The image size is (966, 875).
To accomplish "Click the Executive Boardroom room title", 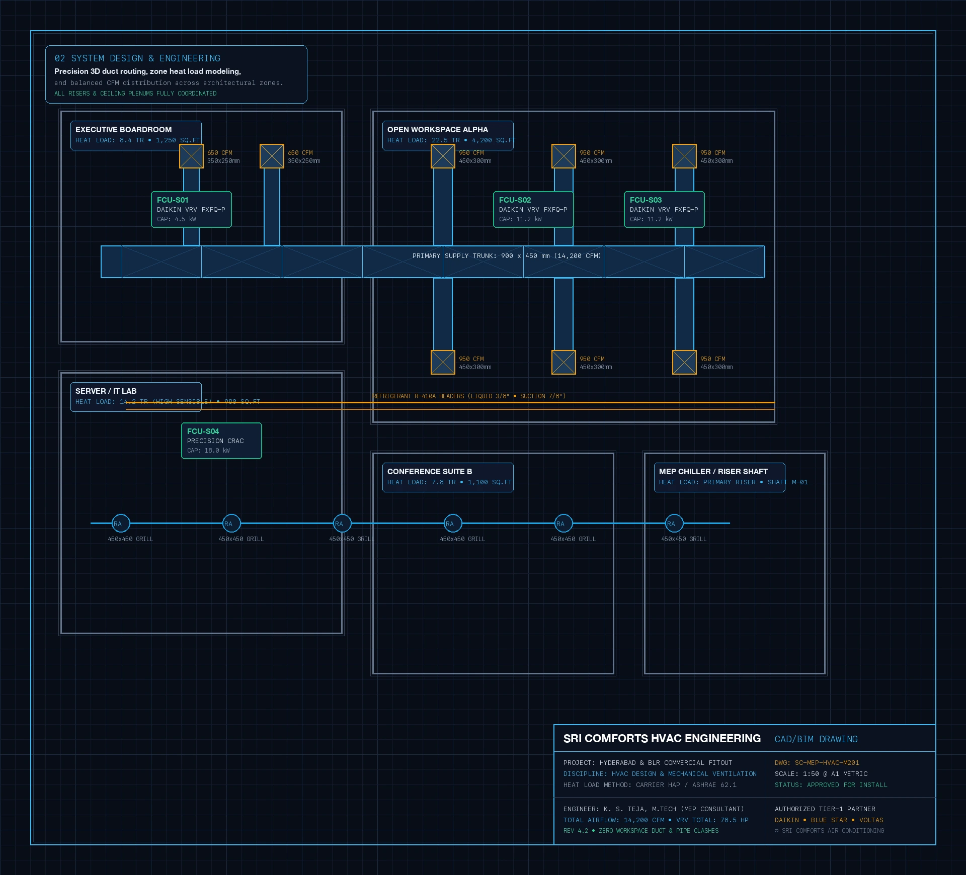I will click(123, 130).
